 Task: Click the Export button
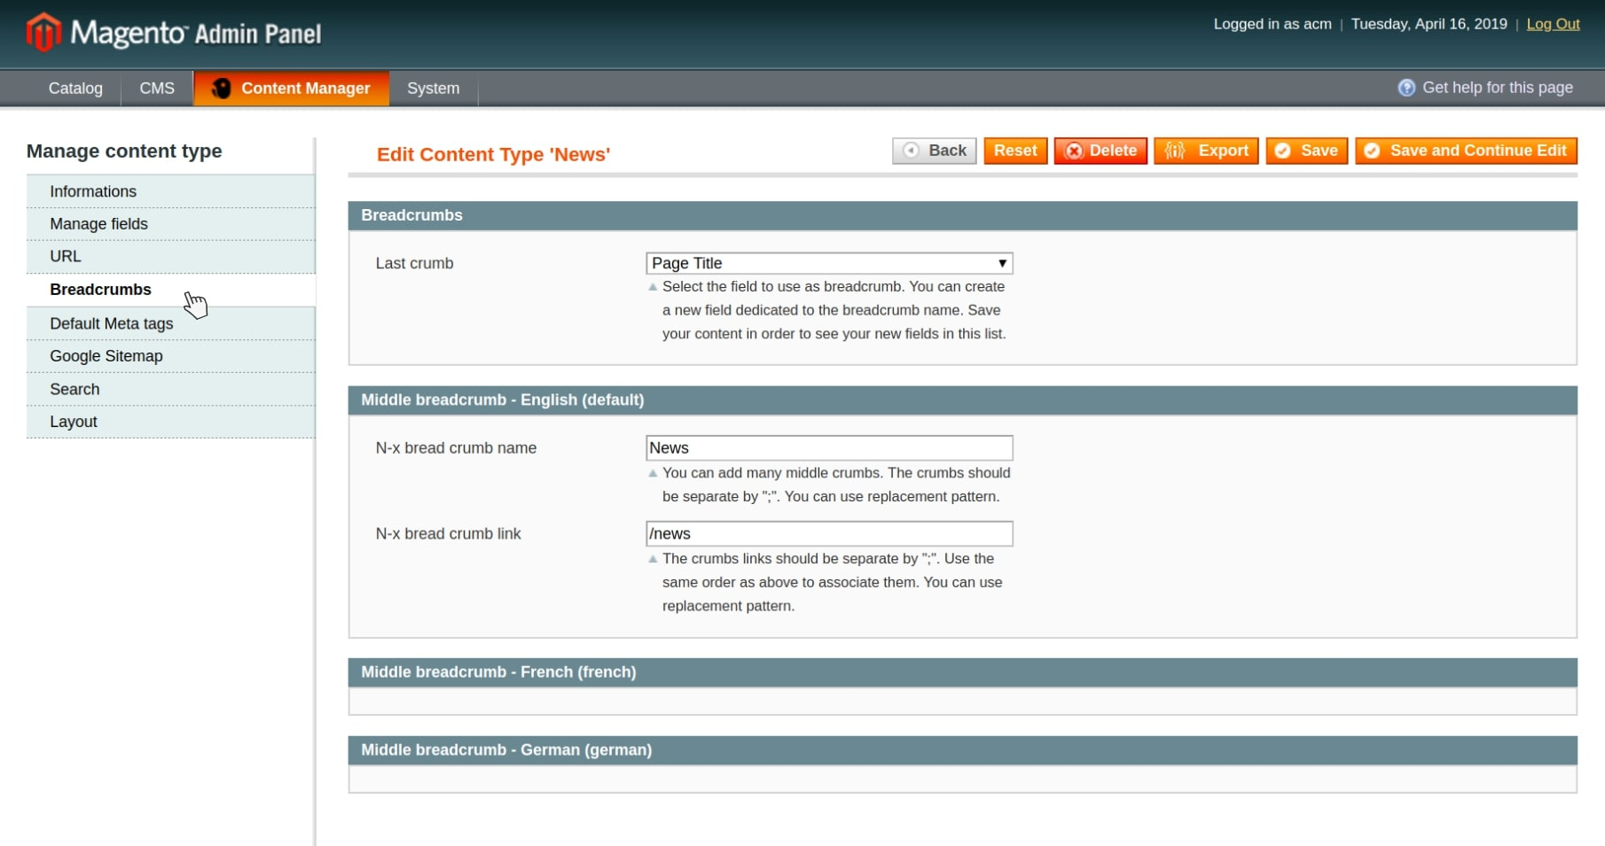point(1206,151)
